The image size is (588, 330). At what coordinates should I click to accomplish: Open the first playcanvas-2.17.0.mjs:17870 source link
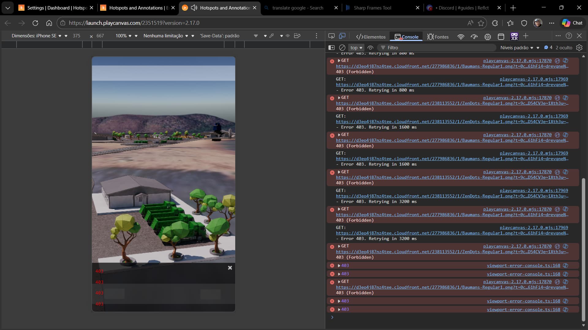pyautogui.click(x=517, y=61)
